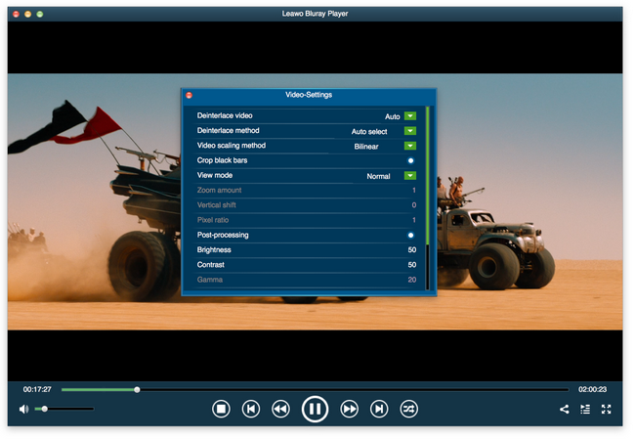Close the Video-Settings dialog

click(189, 95)
